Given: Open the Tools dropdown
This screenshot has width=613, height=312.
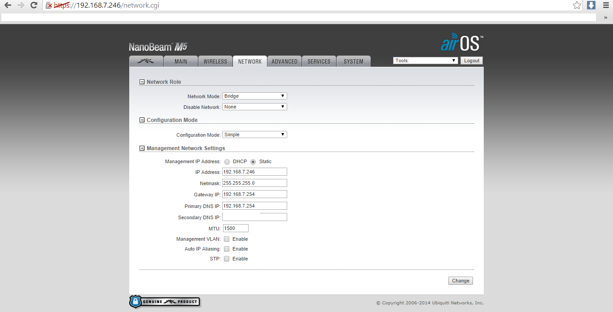Looking at the screenshot, I should [425, 61].
